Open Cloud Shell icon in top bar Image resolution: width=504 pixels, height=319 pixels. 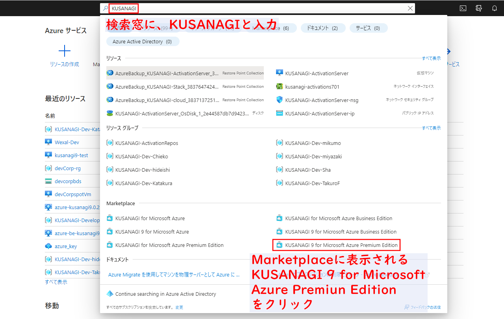(463, 8)
